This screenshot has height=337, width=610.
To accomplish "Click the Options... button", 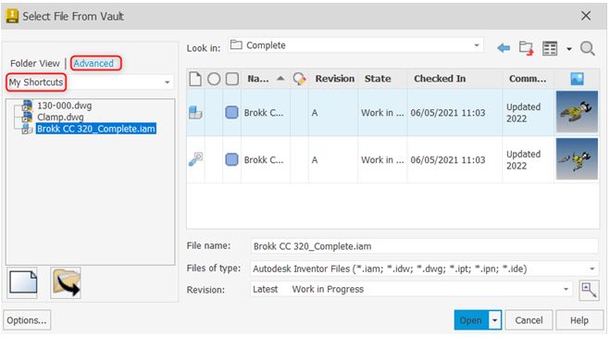I will pos(27,320).
